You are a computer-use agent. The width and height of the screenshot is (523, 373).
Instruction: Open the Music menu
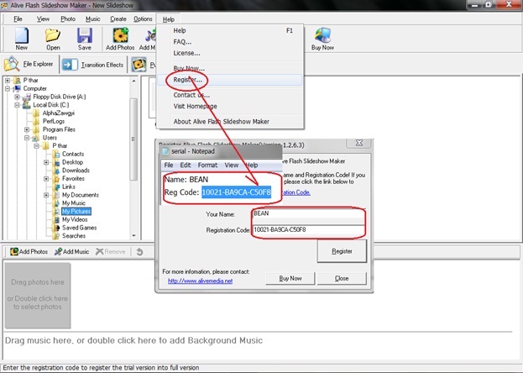92,19
